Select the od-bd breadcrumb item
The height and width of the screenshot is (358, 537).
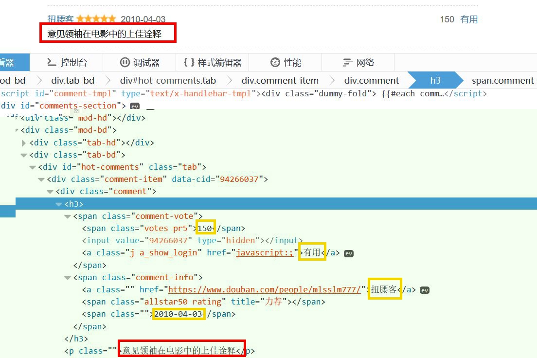[13, 81]
